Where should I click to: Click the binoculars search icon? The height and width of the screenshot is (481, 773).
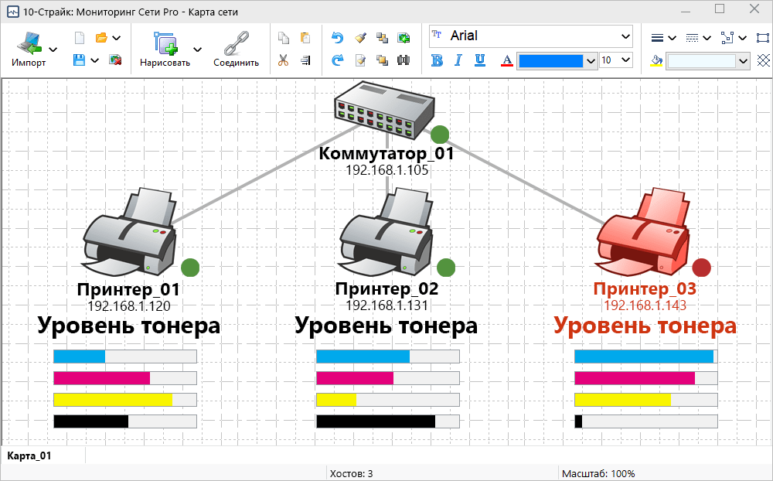click(x=403, y=60)
